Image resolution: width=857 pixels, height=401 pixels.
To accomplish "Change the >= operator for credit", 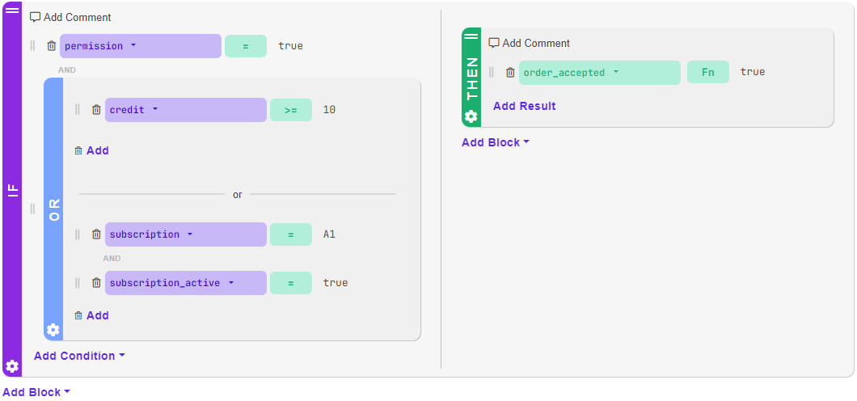I will pos(291,110).
